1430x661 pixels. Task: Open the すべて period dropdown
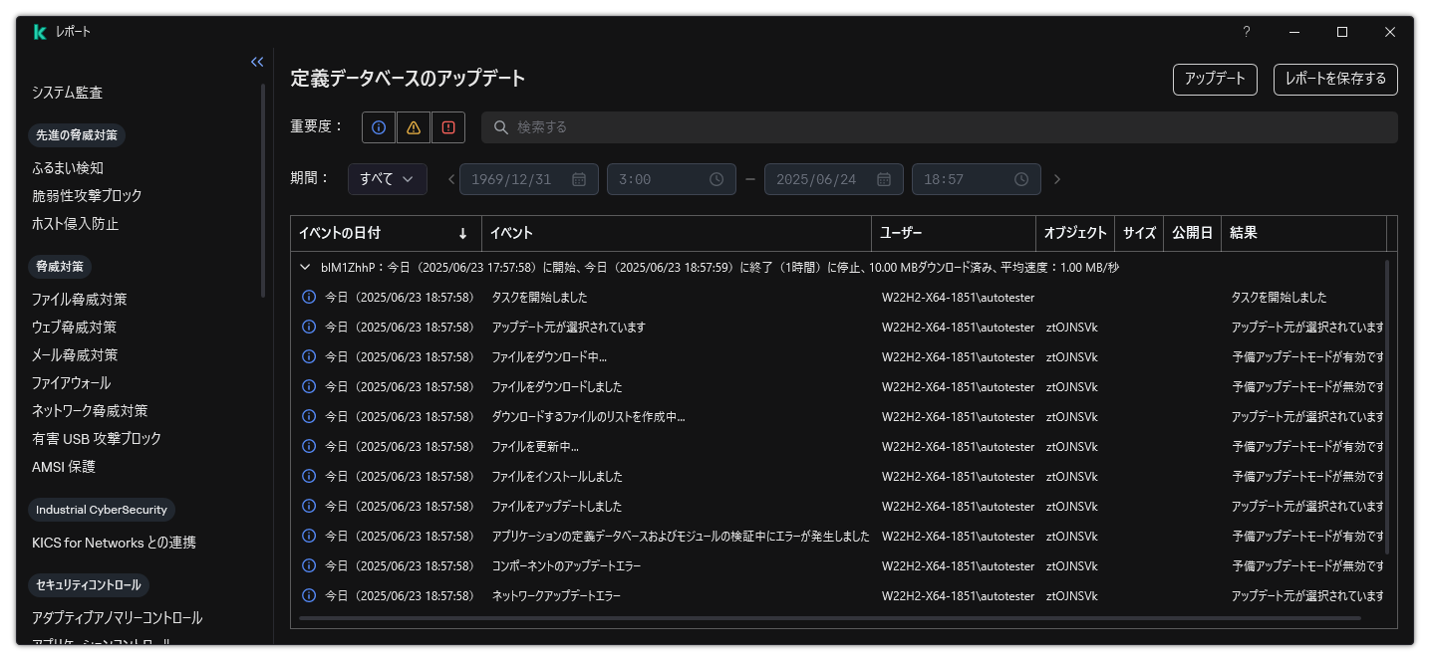[x=387, y=179]
